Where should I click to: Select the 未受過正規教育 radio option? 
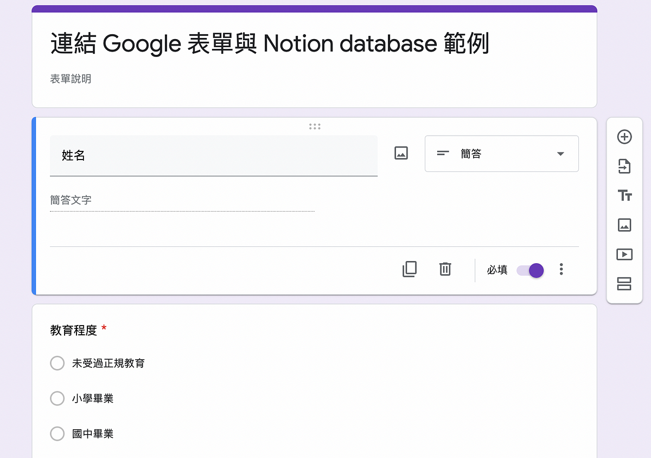[x=58, y=363]
